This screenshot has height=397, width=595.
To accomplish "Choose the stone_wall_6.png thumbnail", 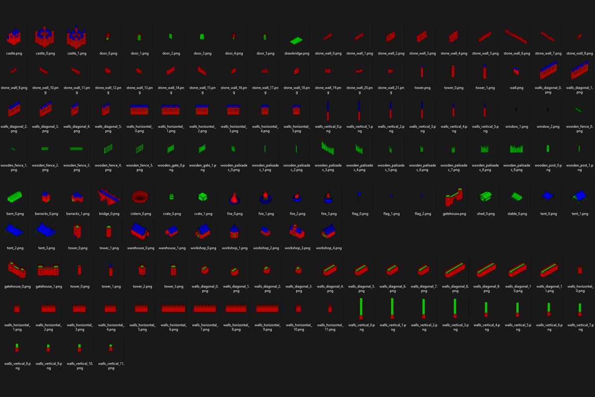I will (x=517, y=36).
